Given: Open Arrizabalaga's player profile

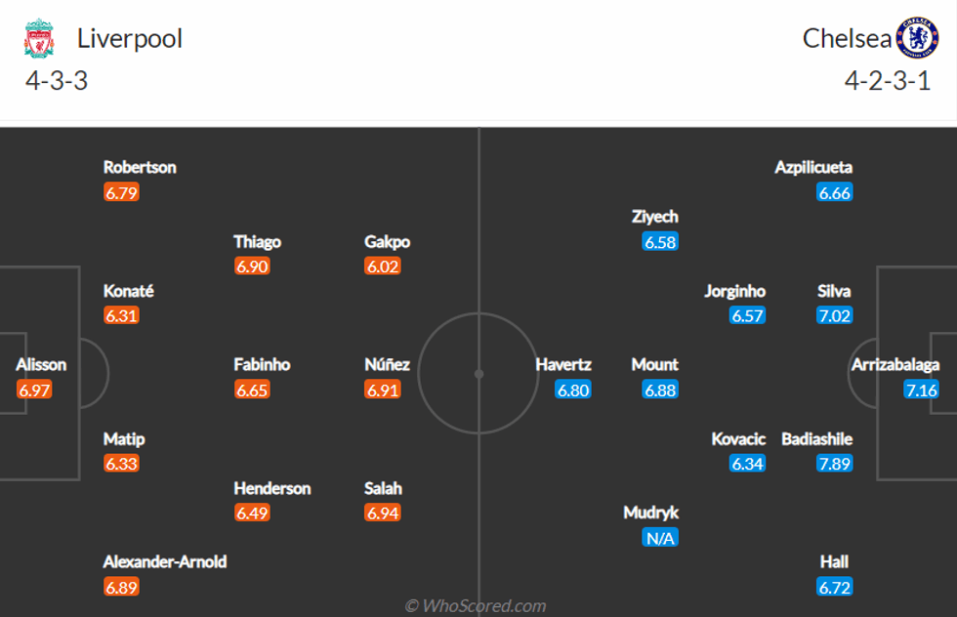Looking at the screenshot, I should [x=895, y=365].
